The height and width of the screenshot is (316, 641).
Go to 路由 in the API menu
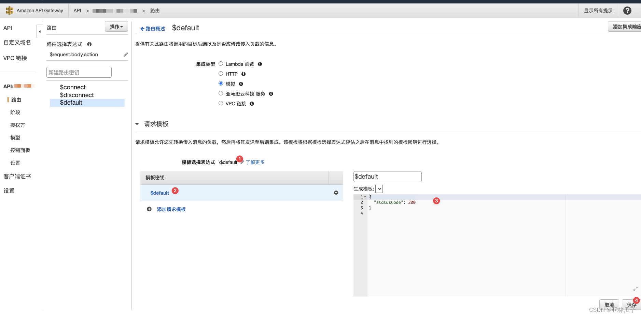16,100
